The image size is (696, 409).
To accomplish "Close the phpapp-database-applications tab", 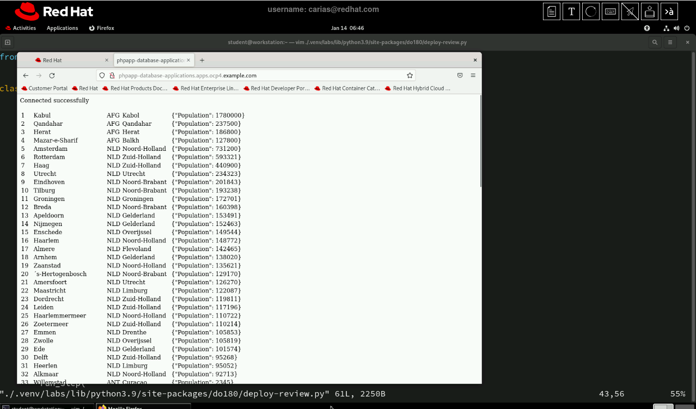I will 190,60.
